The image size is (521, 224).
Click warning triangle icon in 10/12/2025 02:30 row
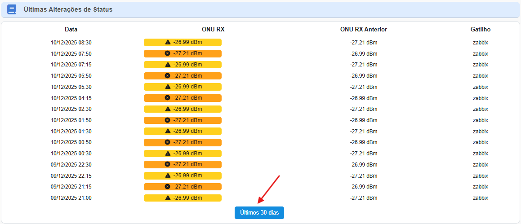coord(168,109)
